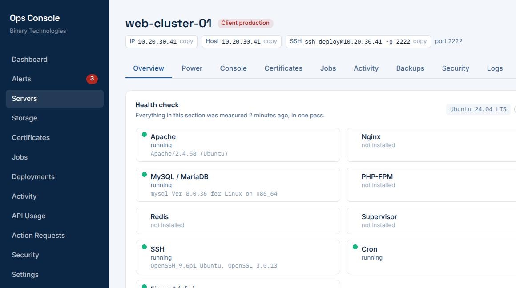The height and width of the screenshot is (288, 516).
Task: Open Jobs in the sidebar
Action: click(55, 157)
